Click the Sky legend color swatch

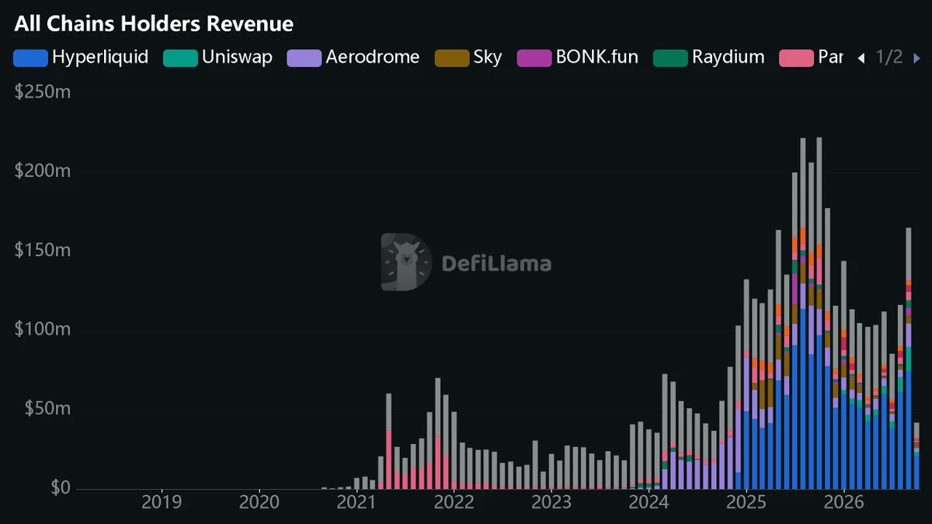(x=451, y=57)
